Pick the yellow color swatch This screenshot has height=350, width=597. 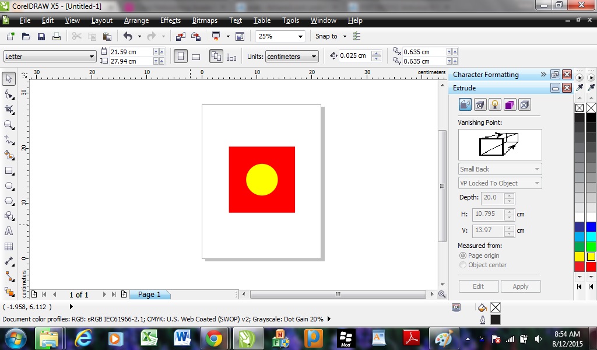(590, 256)
